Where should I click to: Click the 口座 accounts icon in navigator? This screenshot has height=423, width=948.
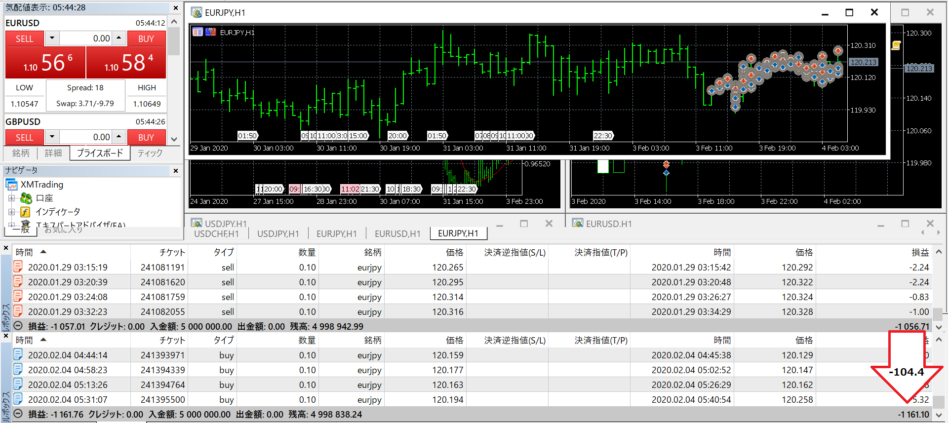[x=26, y=198]
